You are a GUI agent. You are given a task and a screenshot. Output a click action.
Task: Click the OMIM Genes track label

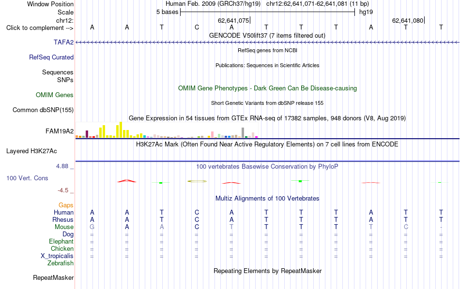(55, 95)
